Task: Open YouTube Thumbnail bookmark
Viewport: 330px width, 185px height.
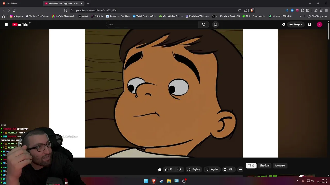Action: 64,16
